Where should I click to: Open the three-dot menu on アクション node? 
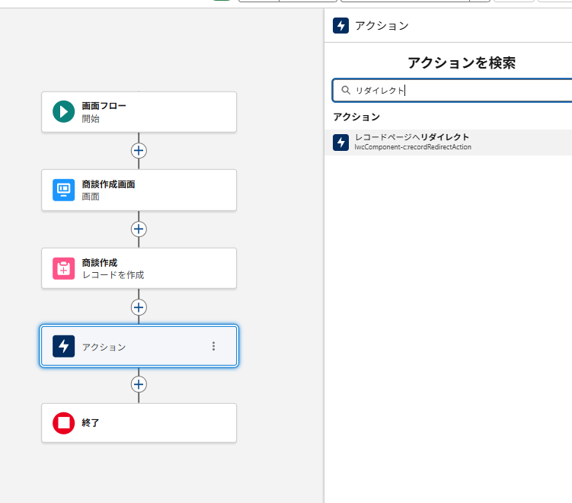213,346
